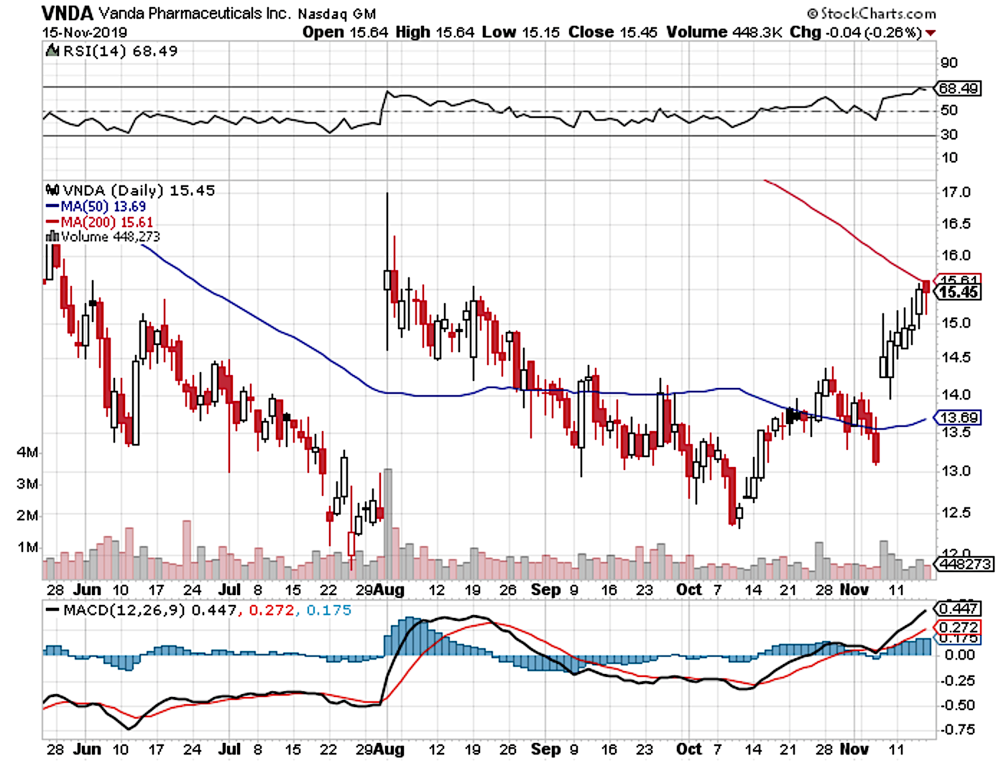Screen dimensions: 1006x766
Task: Click the tallest volume bar at start of August
Action: [x=388, y=524]
